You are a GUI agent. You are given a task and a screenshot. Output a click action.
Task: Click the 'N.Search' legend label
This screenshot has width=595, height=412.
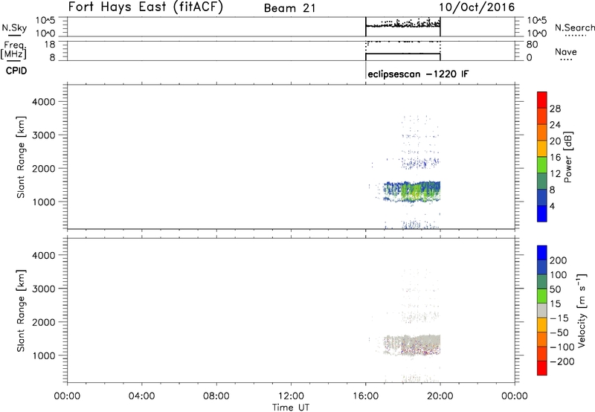coord(574,28)
